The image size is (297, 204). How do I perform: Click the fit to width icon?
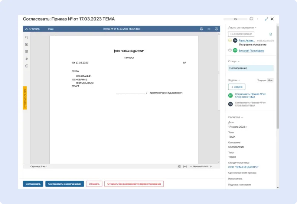(x=185, y=167)
